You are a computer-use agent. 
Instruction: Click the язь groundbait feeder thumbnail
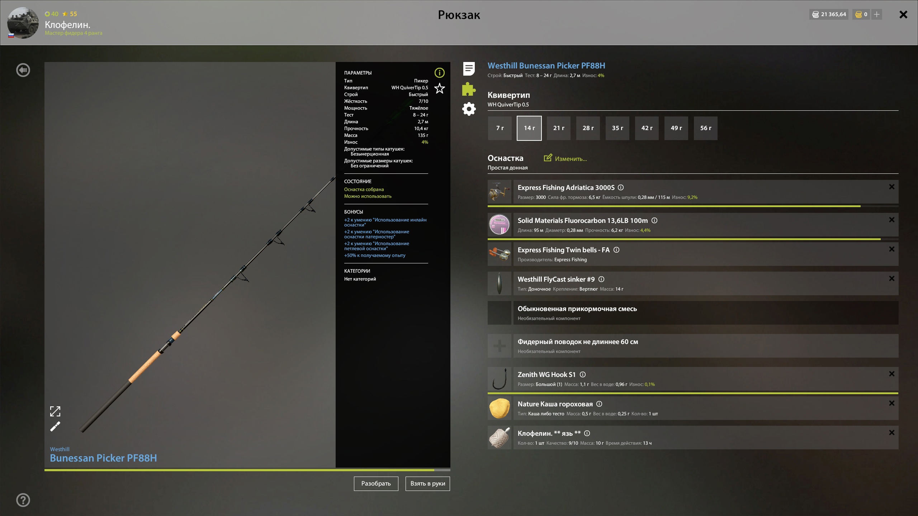tap(499, 438)
